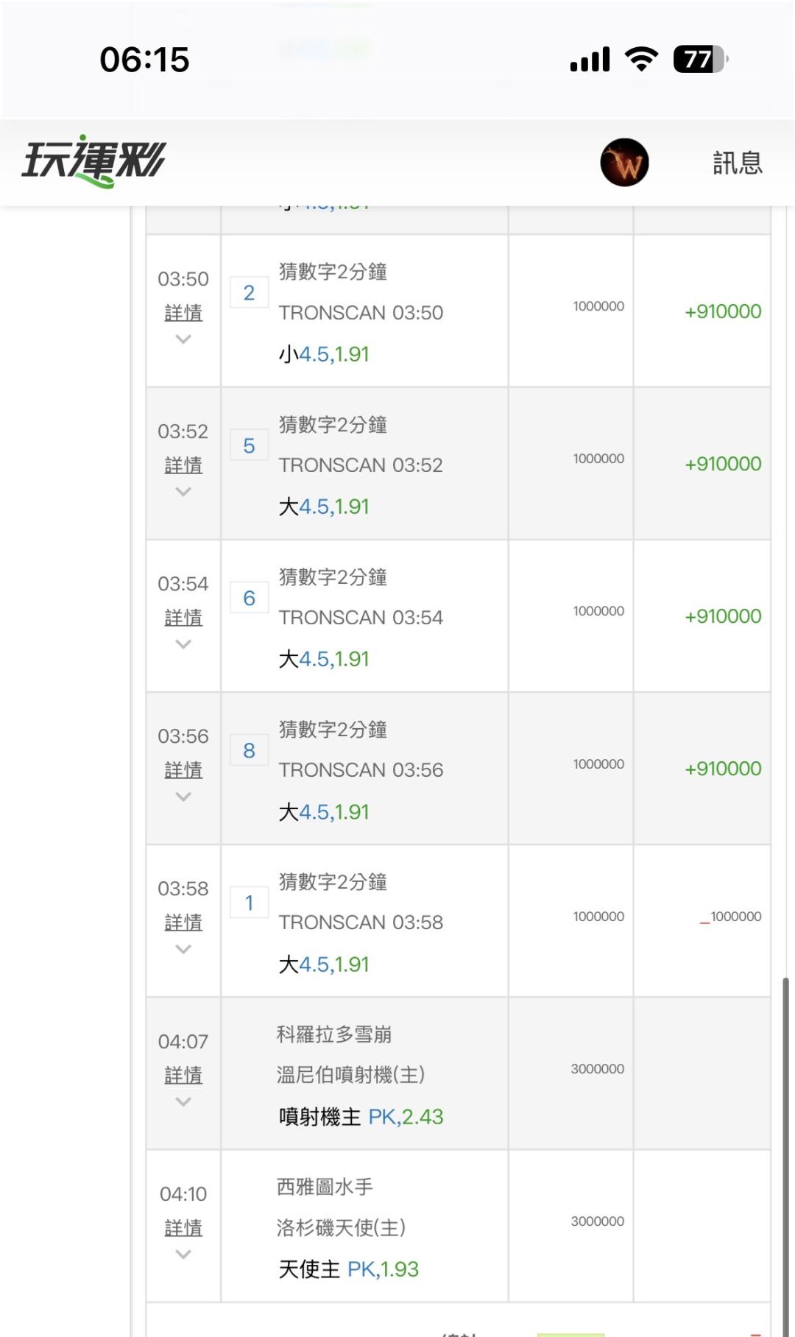This screenshot has width=795, height=1337.
Task: Tap result number 5 badge
Action: [x=249, y=445]
